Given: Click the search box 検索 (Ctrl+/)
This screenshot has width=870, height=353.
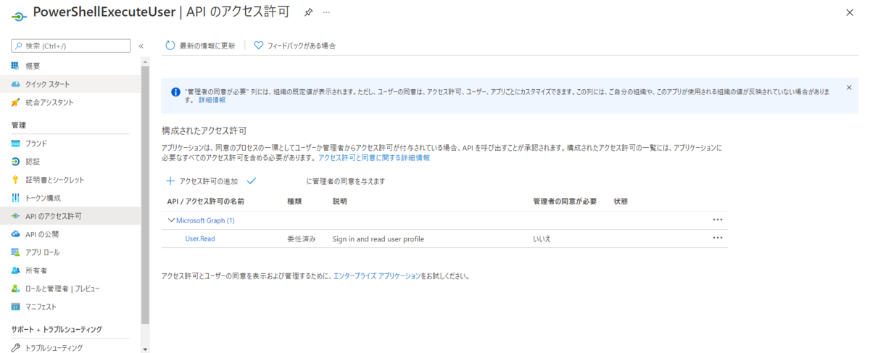Looking at the screenshot, I should 71,46.
